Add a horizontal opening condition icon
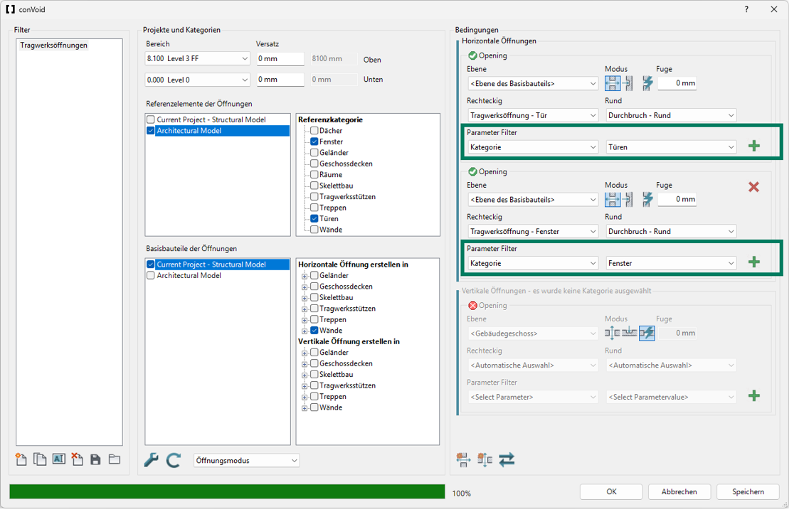 (463, 459)
